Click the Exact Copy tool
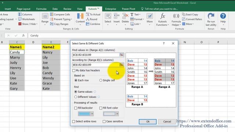Screen dimensions: 235x132 point(190,14)
